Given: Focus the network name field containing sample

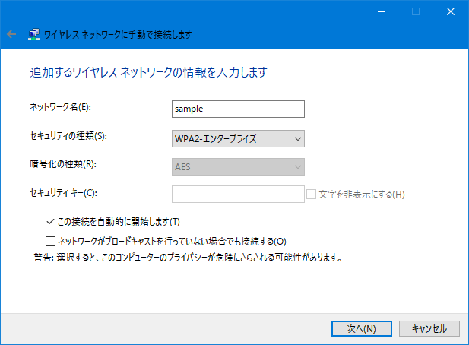Looking at the screenshot, I should pos(238,109).
